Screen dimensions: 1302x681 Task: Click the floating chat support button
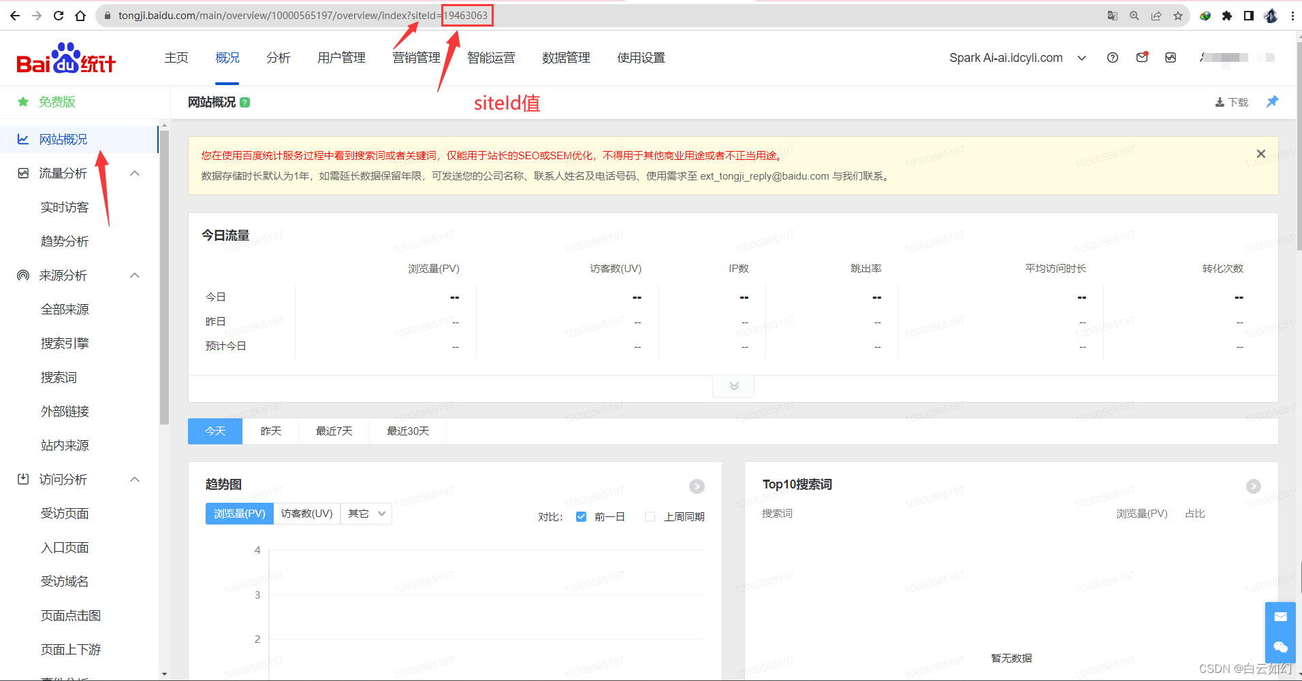1281,647
